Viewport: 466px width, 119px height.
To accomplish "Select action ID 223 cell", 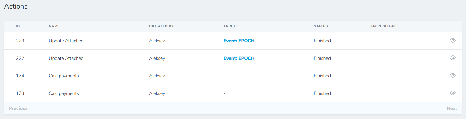I will click(x=20, y=41).
